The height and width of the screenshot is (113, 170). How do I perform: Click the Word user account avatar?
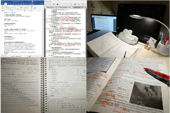(x=33, y=1)
